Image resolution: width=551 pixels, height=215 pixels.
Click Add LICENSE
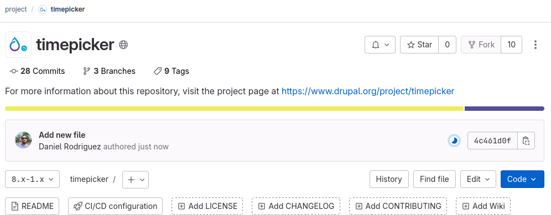(207, 206)
